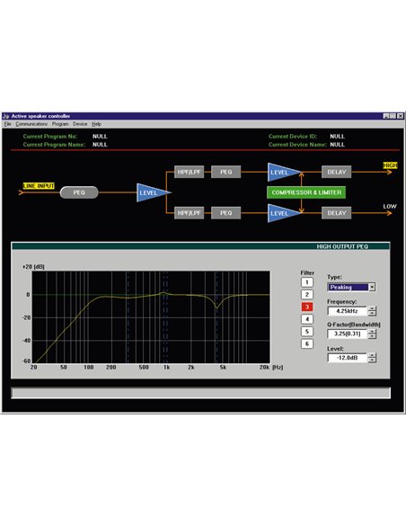
Task: Click the Current Device Name NULL value
Action: coord(337,145)
